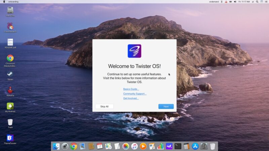Open the colorful Photos flower icon

point(126,146)
